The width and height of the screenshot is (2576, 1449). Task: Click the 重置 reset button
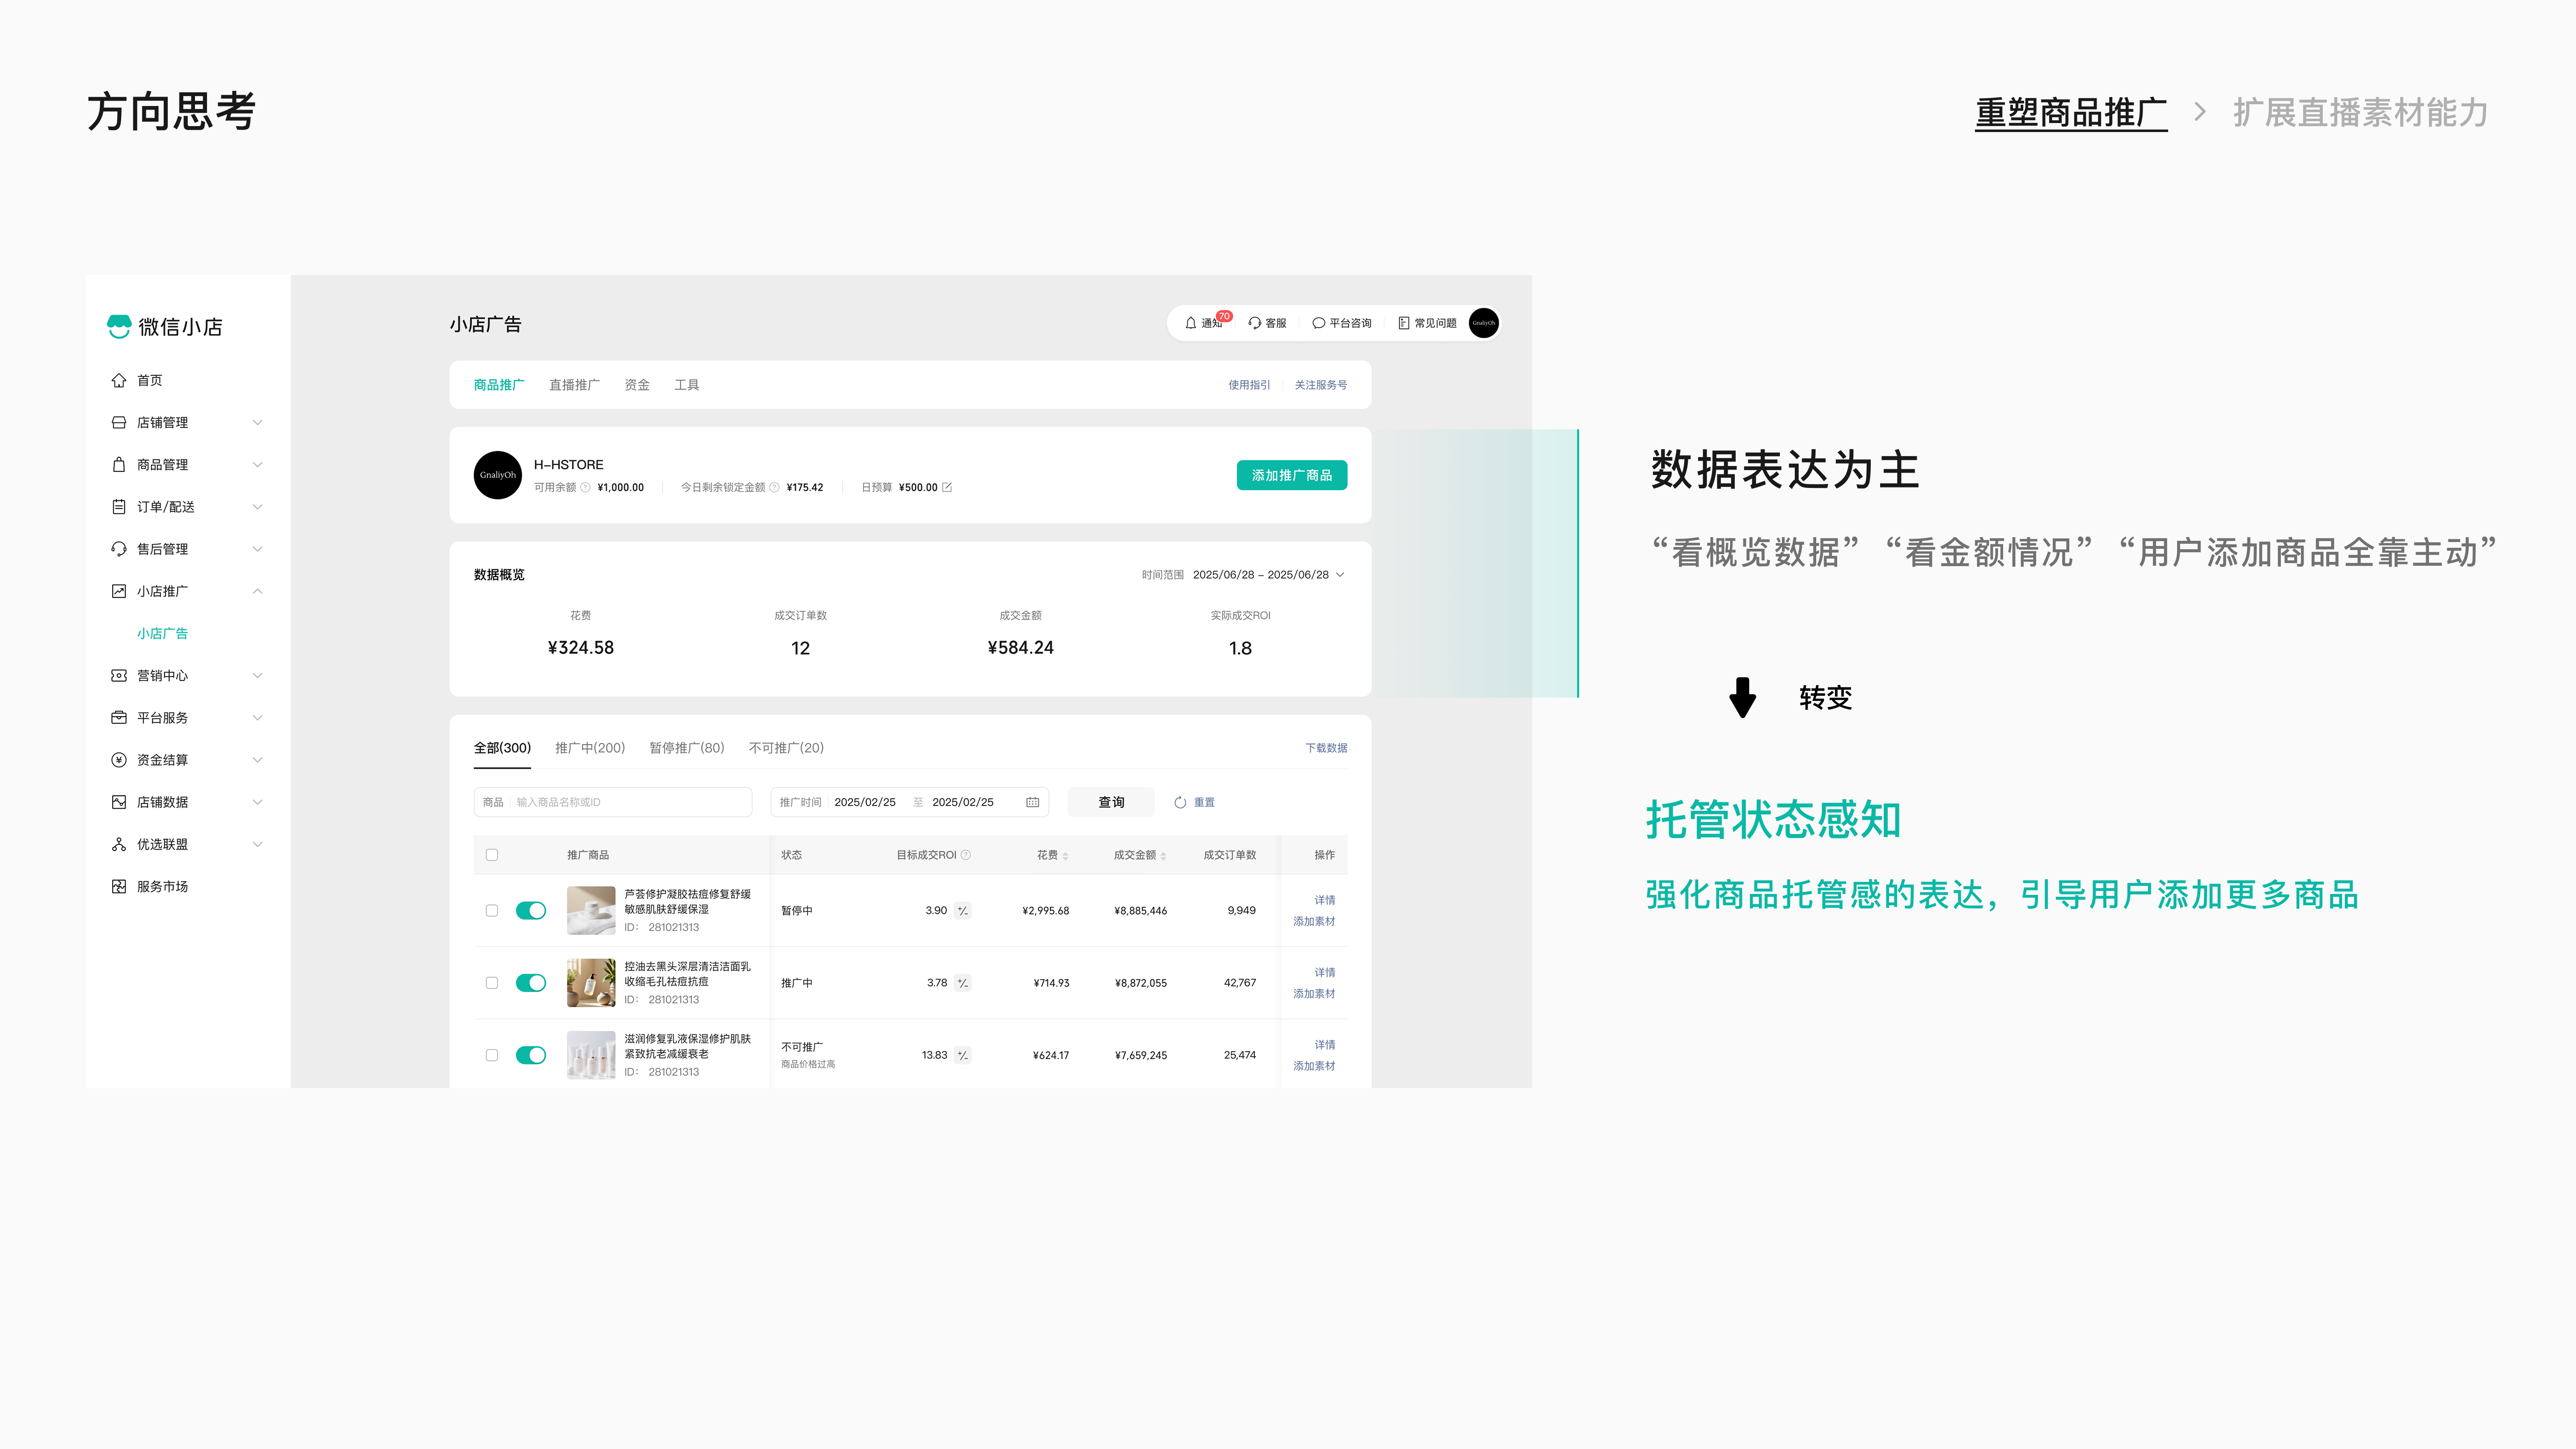tap(1194, 802)
